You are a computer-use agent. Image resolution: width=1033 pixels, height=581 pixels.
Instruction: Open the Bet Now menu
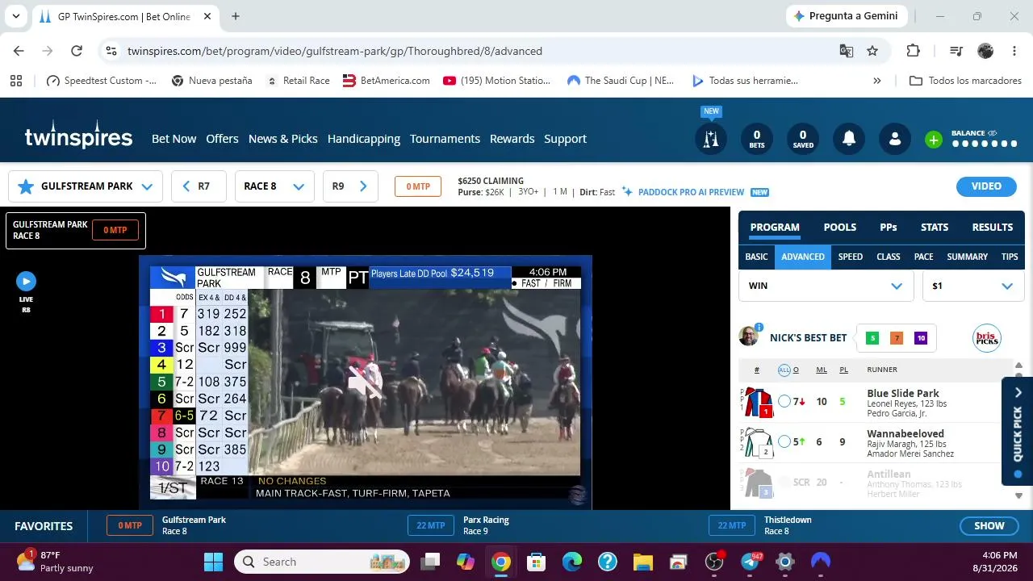pos(174,139)
